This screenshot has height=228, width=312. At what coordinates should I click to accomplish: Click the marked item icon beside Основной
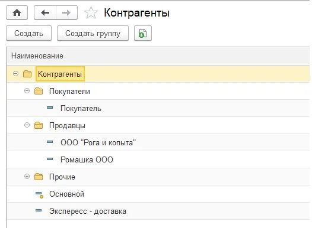tap(39, 195)
